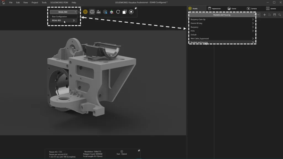Click the magnifier search icon in Models panel

click(x=280, y=15)
